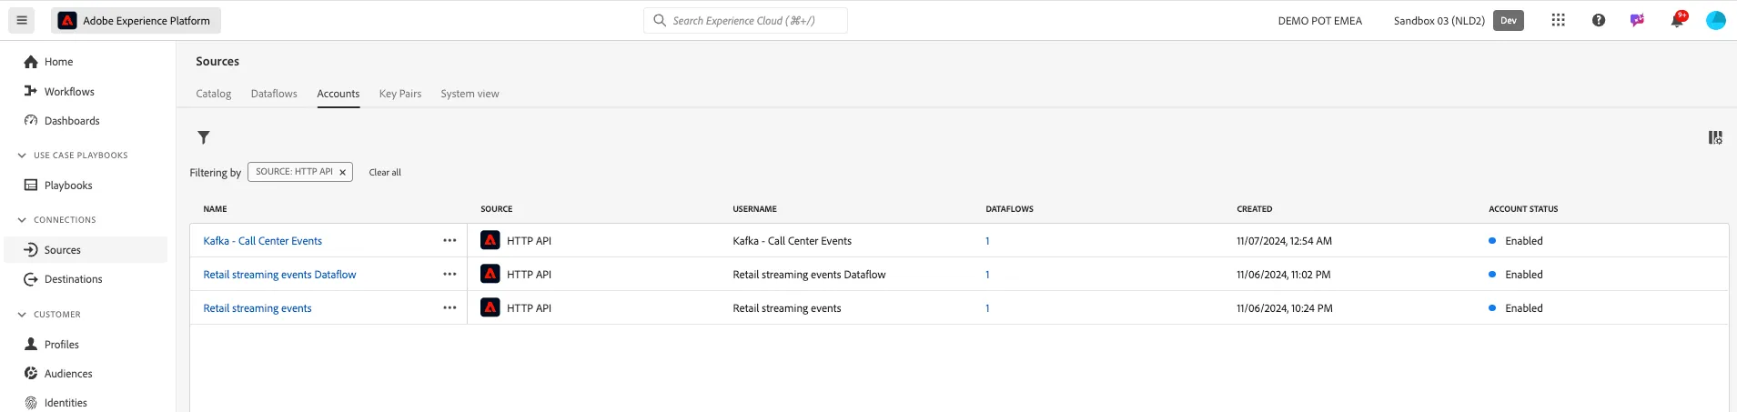Open Kafka - Call Center Events account
1737x412 pixels.
(263, 241)
